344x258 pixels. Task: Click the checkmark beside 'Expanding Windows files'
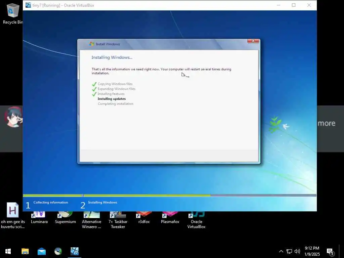[x=94, y=89]
